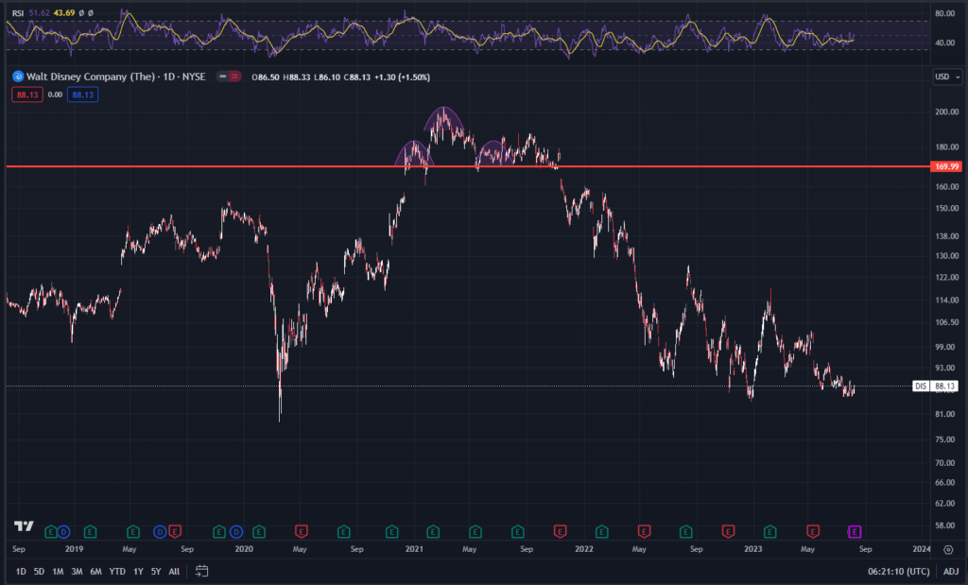Open the green earnings marker for February 2023
The image size is (968, 585).
[769, 531]
